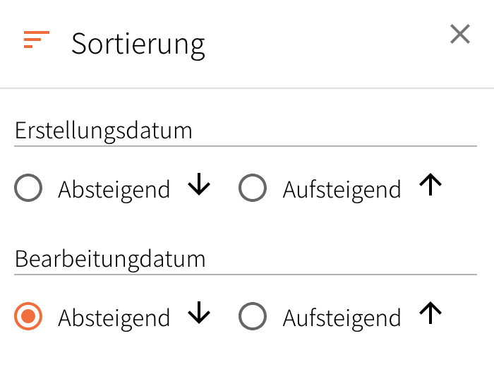Select Absteigend radio under Erstellungsdatum

tap(28, 188)
